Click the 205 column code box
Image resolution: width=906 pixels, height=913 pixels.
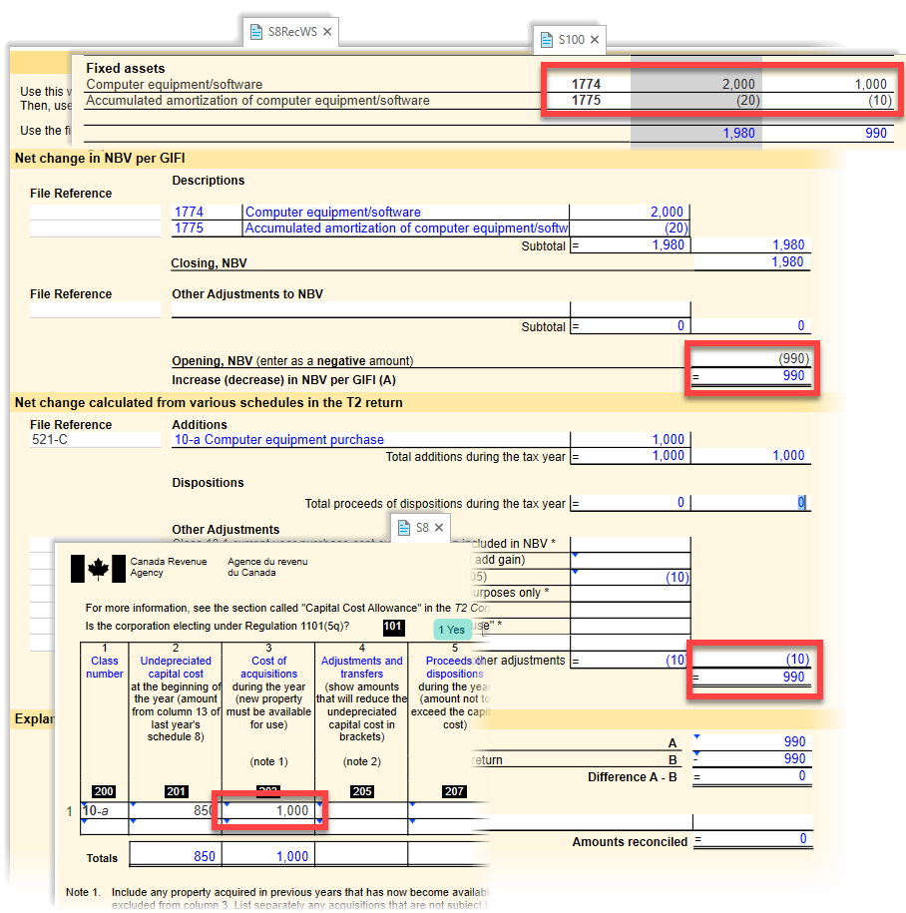pyautogui.click(x=362, y=791)
